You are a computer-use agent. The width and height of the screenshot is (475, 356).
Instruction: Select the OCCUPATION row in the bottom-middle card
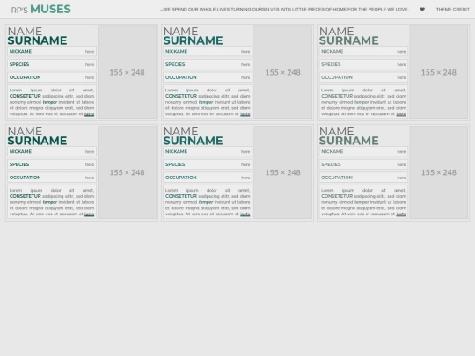208,178
